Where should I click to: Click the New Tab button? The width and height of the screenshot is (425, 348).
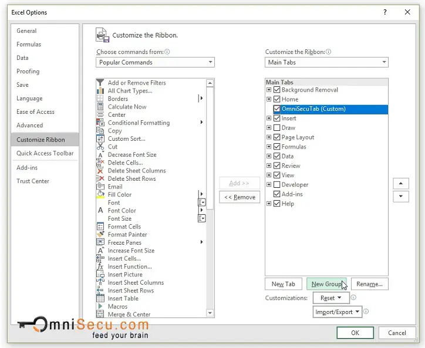click(284, 284)
